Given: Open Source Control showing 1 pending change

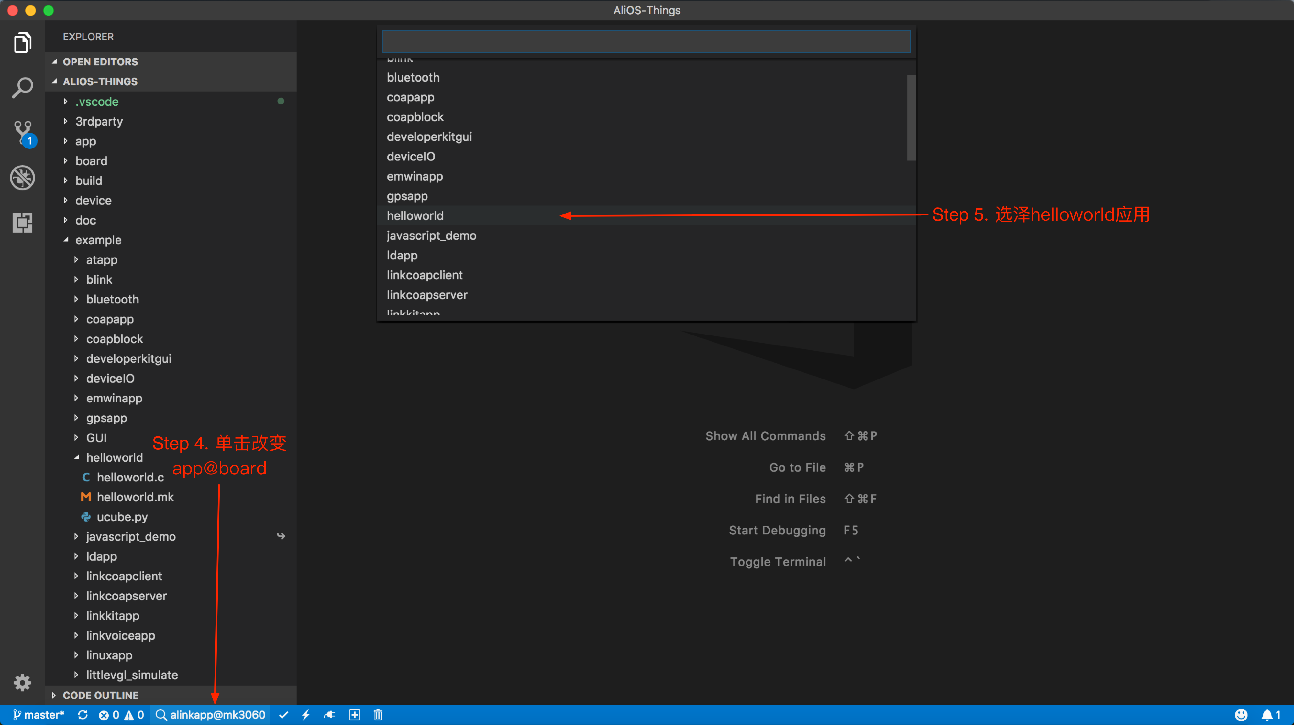Looking at the screenshot, I should (23, 132).
